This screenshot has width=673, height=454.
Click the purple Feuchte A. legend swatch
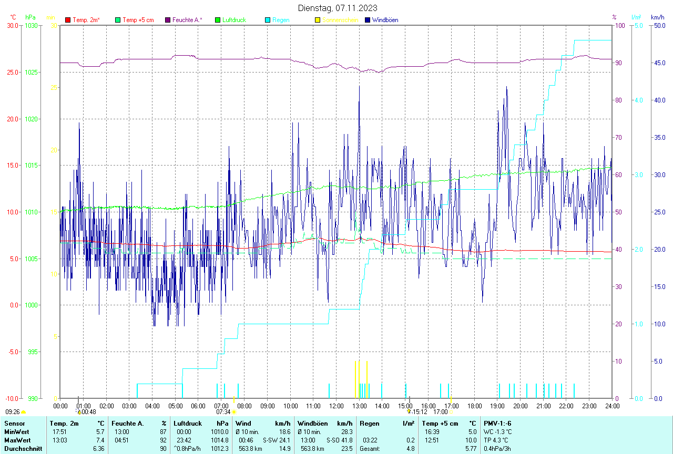coord(168,20)
